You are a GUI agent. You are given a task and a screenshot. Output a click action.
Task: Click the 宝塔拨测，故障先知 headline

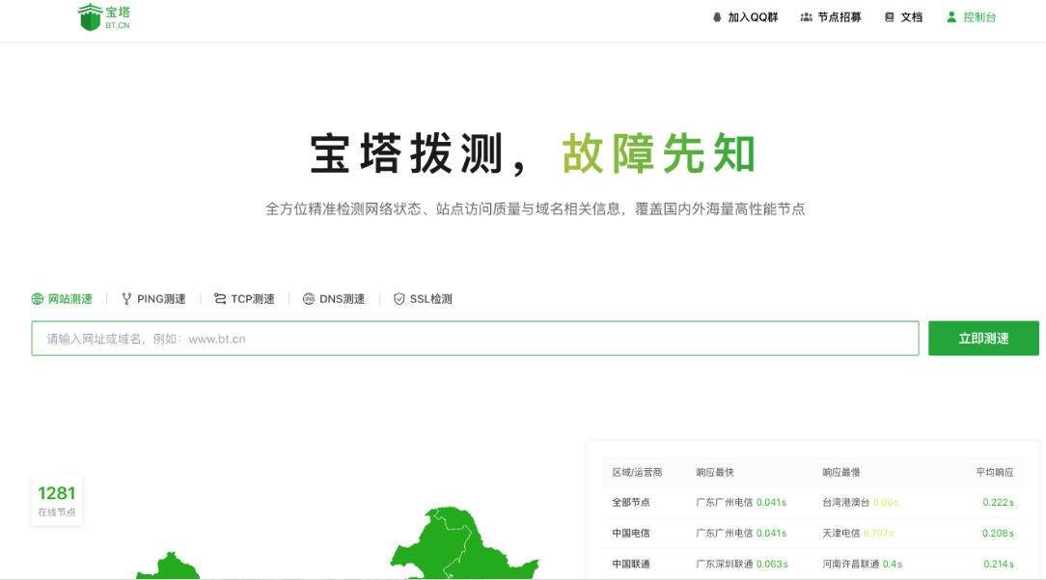[534, 153]
